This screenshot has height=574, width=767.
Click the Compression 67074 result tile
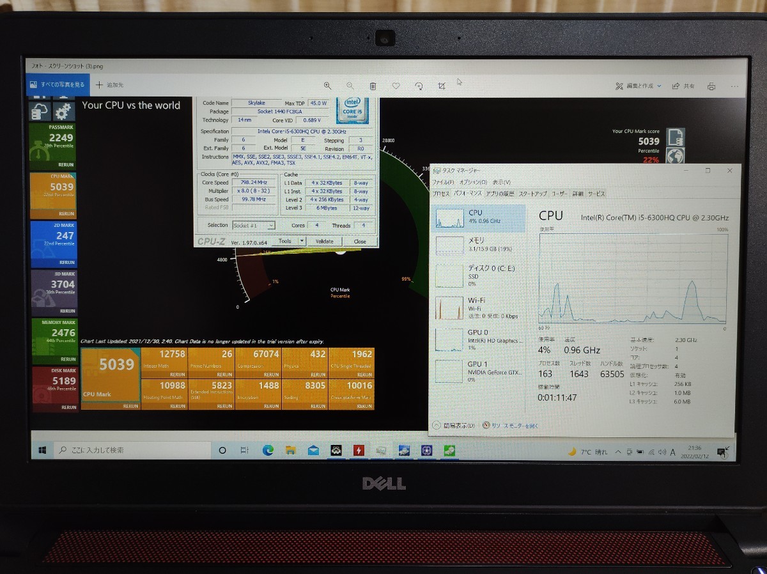(258, 363)
